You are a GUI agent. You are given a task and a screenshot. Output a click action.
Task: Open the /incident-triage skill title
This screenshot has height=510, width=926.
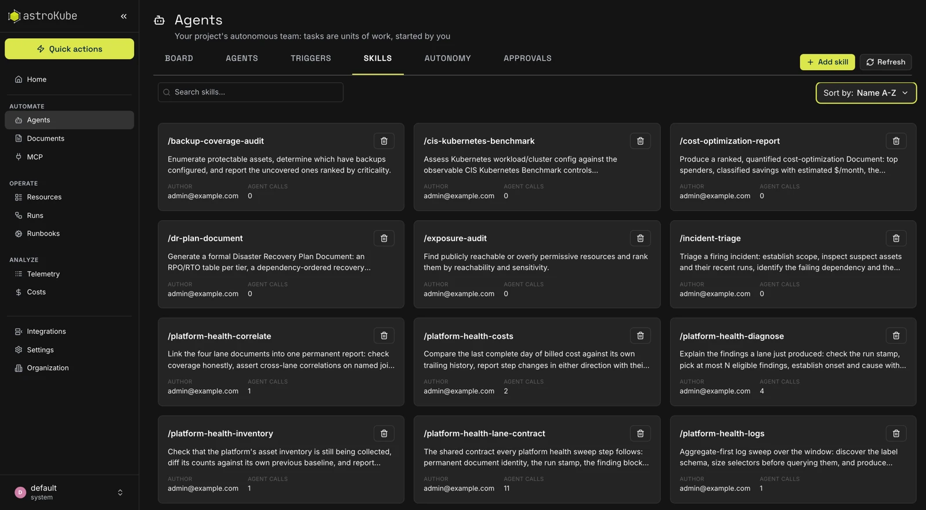(710, 238)
